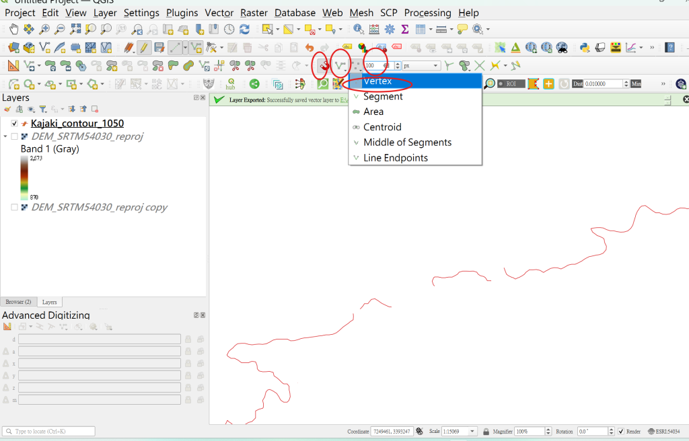Select Segment from snapping type list
689x441 pixels.
(415, 96)
